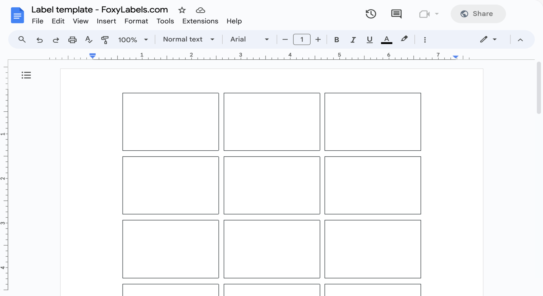Open the comments panel
543x296 pixels.
coord(396,14)
